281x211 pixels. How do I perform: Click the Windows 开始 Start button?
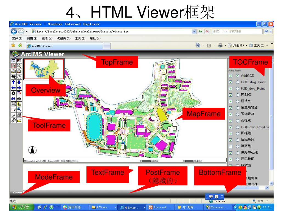coord(21,207)
